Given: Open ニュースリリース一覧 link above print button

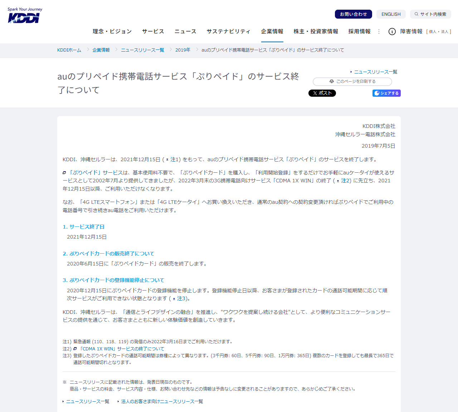Looking at the screenshot, I should tap(376, 72).
